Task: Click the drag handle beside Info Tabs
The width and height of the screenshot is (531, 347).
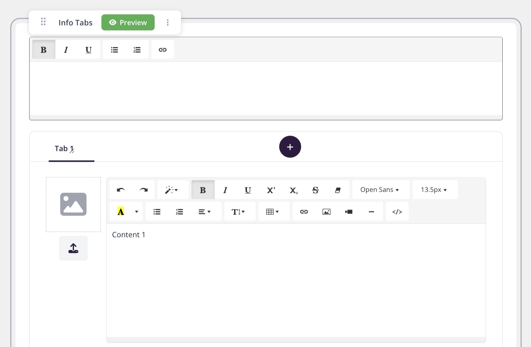Action: 43,22
